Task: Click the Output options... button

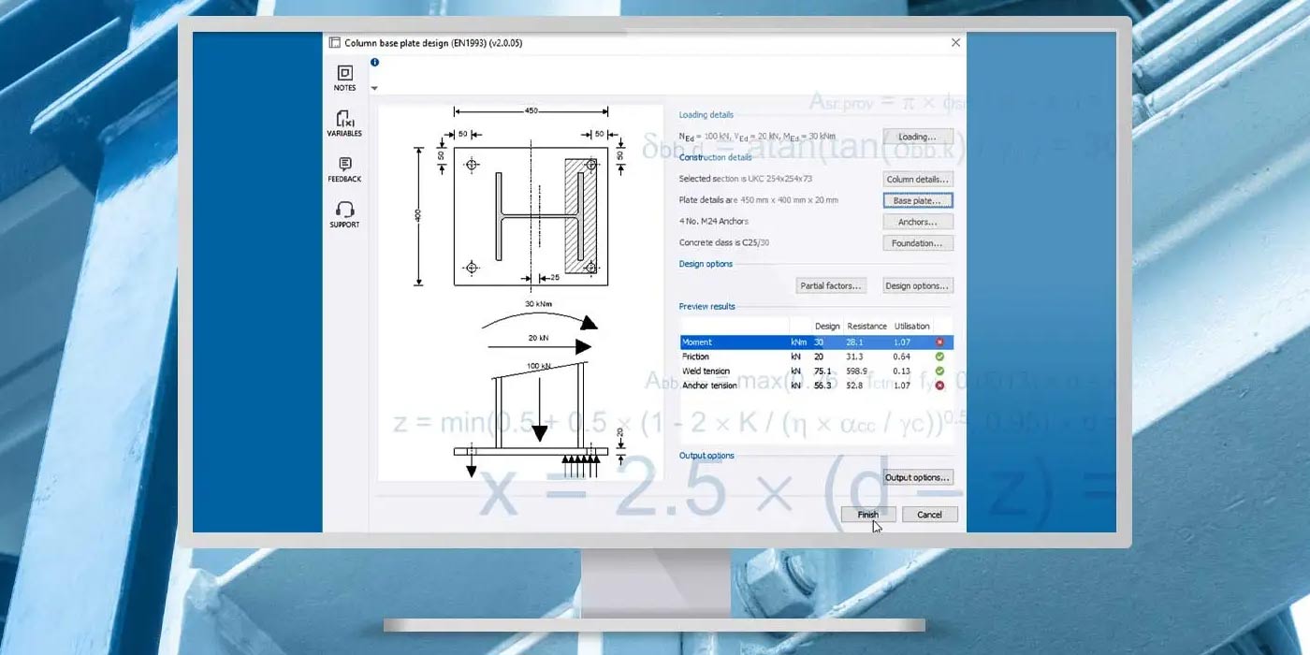Action: tap(917, 478)
